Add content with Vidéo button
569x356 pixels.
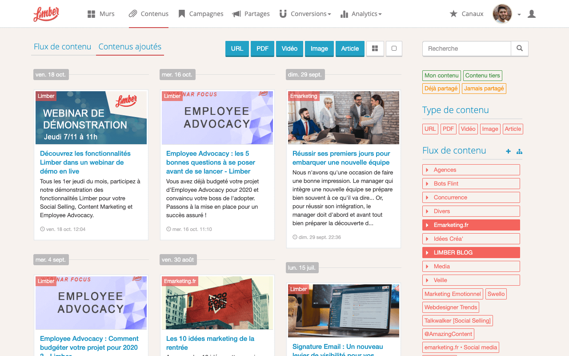(x=289, y=49)
